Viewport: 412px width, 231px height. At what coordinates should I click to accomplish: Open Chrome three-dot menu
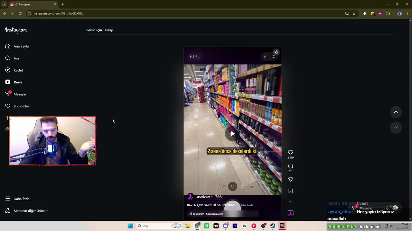[x=407, y=13]
